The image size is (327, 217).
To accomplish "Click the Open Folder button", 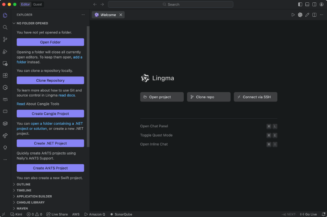I will point(50,42).
